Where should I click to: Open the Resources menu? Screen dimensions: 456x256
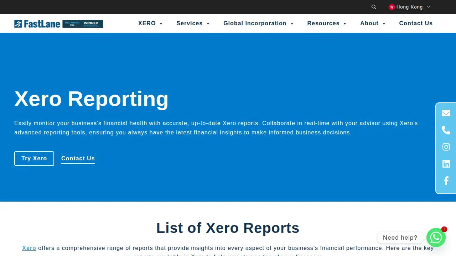pyautogui.click(x=327, y=23)
